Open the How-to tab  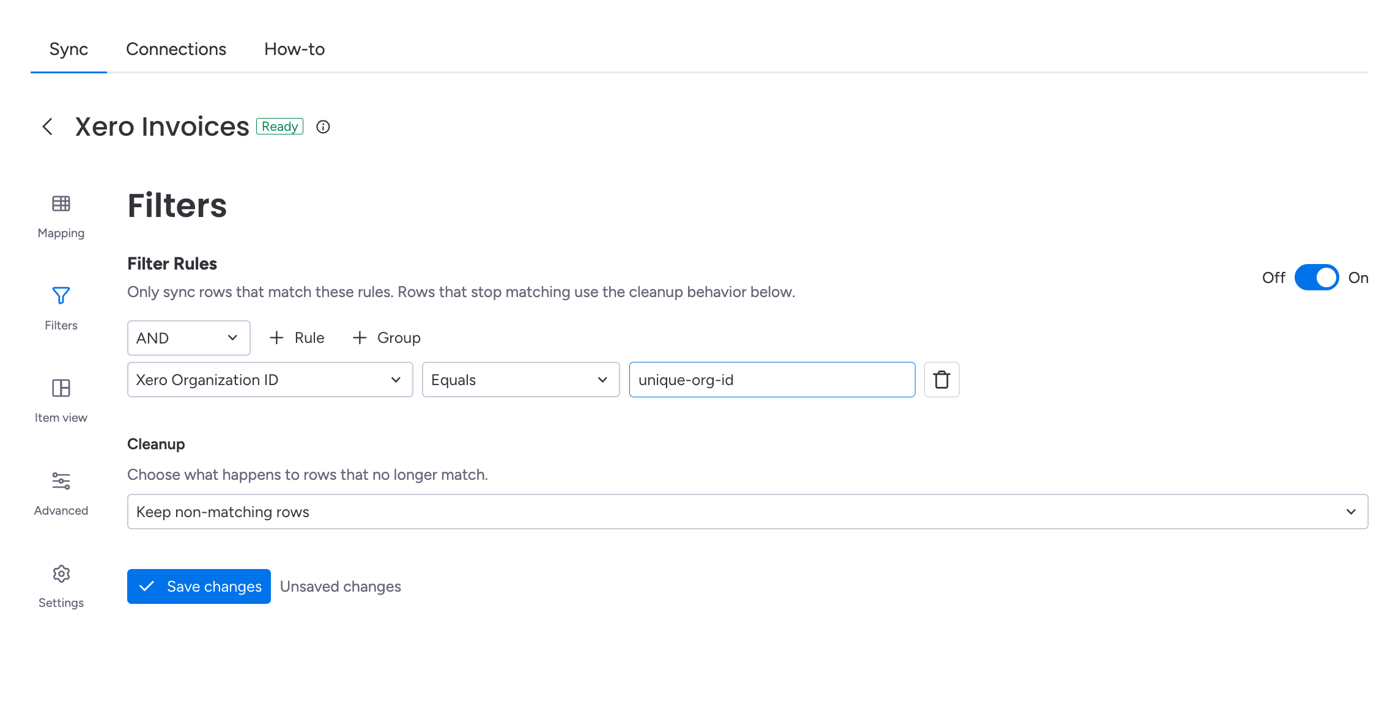(294, 49)
